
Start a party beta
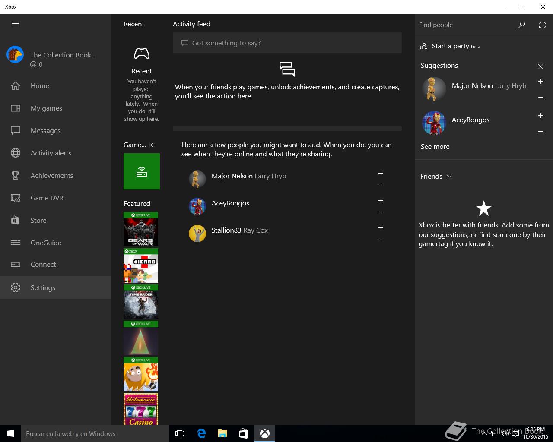(450, 46)
